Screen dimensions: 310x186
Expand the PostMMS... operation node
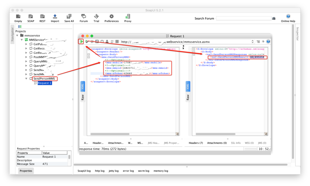point(26,57)
